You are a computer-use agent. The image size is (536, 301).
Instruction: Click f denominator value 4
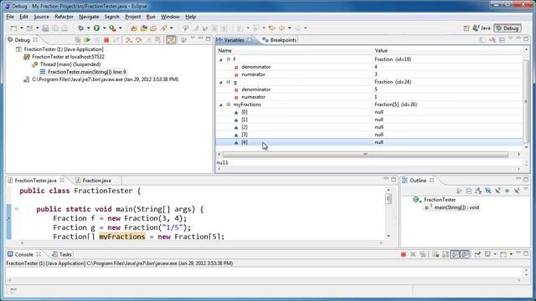(x=376, y=67)
